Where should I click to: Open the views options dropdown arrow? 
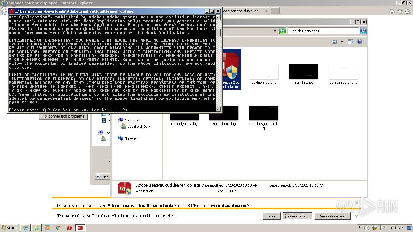[x=342, y=42]
